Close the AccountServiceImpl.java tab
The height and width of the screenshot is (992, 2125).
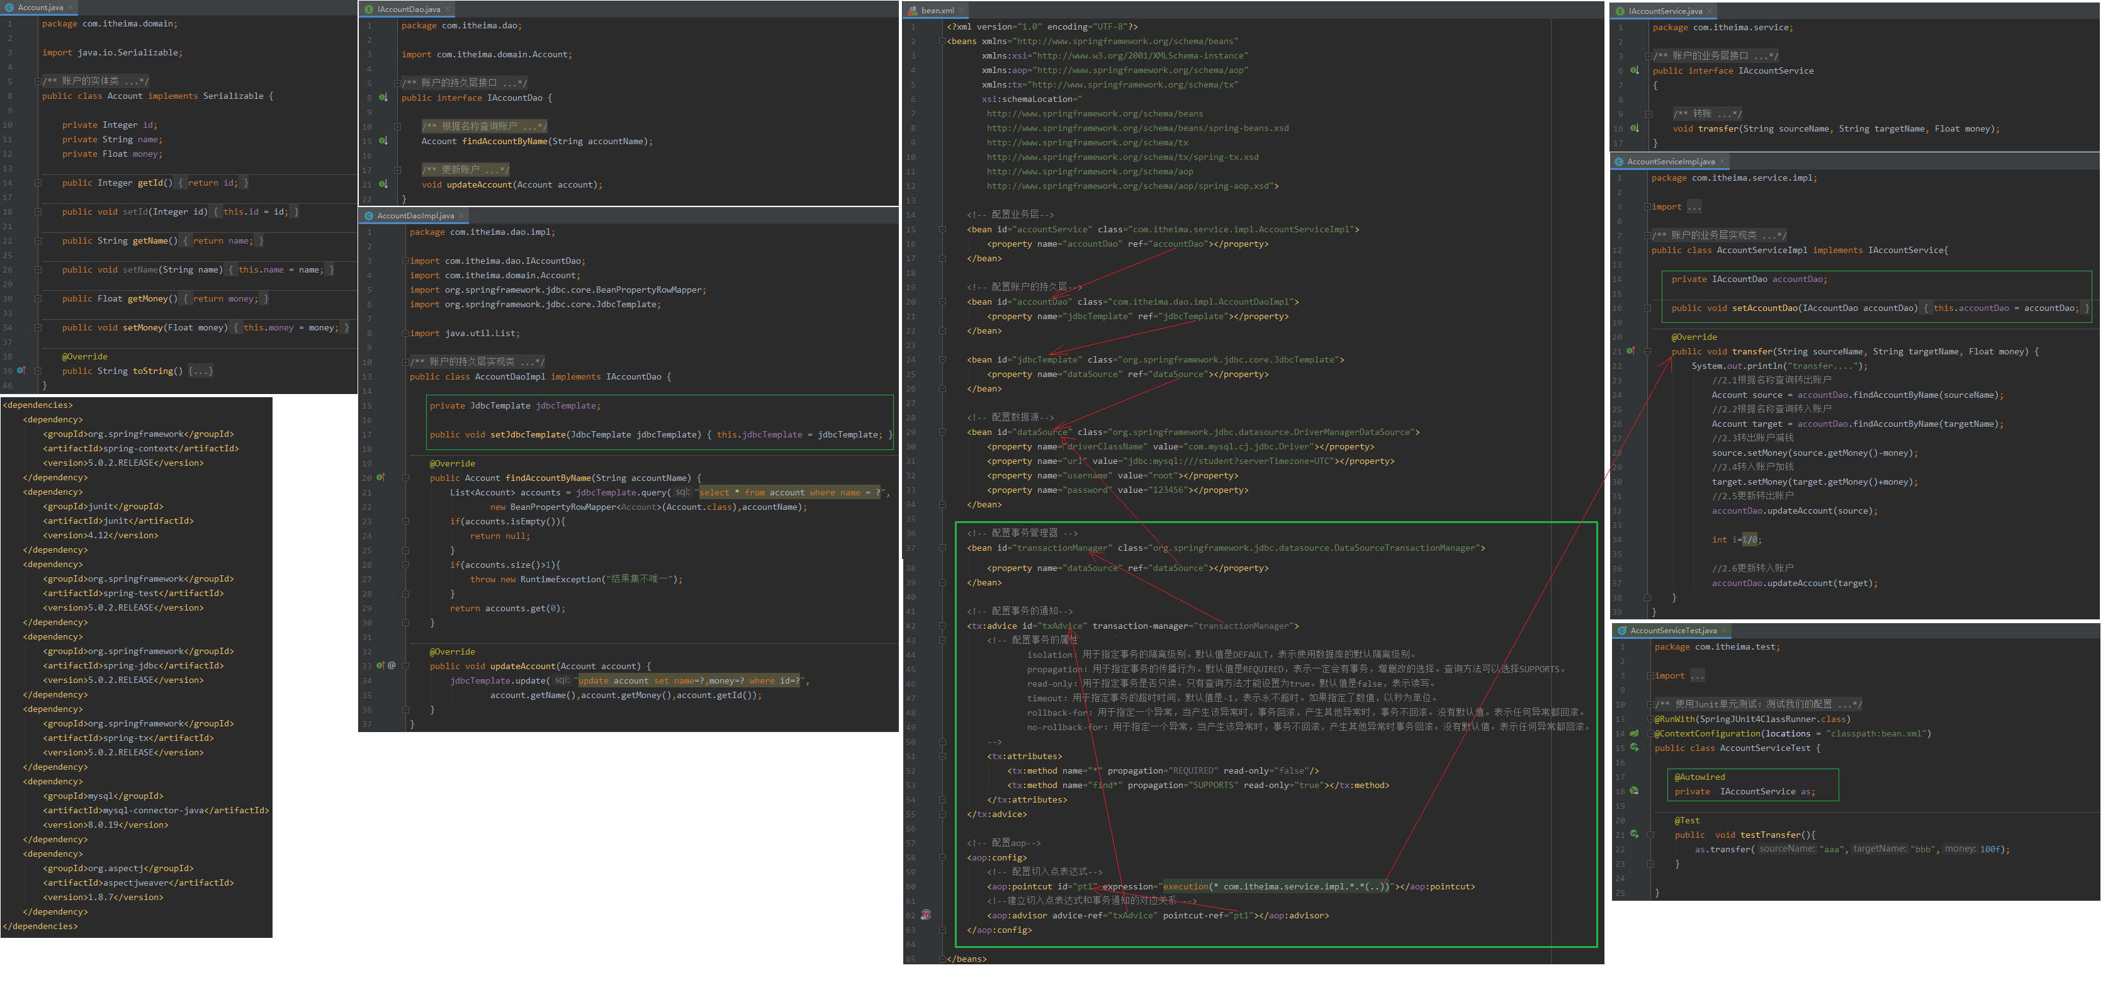(x=1722, y=162)
